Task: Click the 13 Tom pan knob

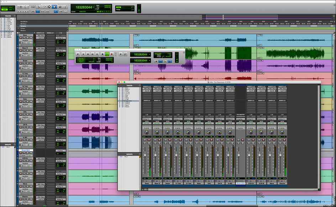Action: 178,133
